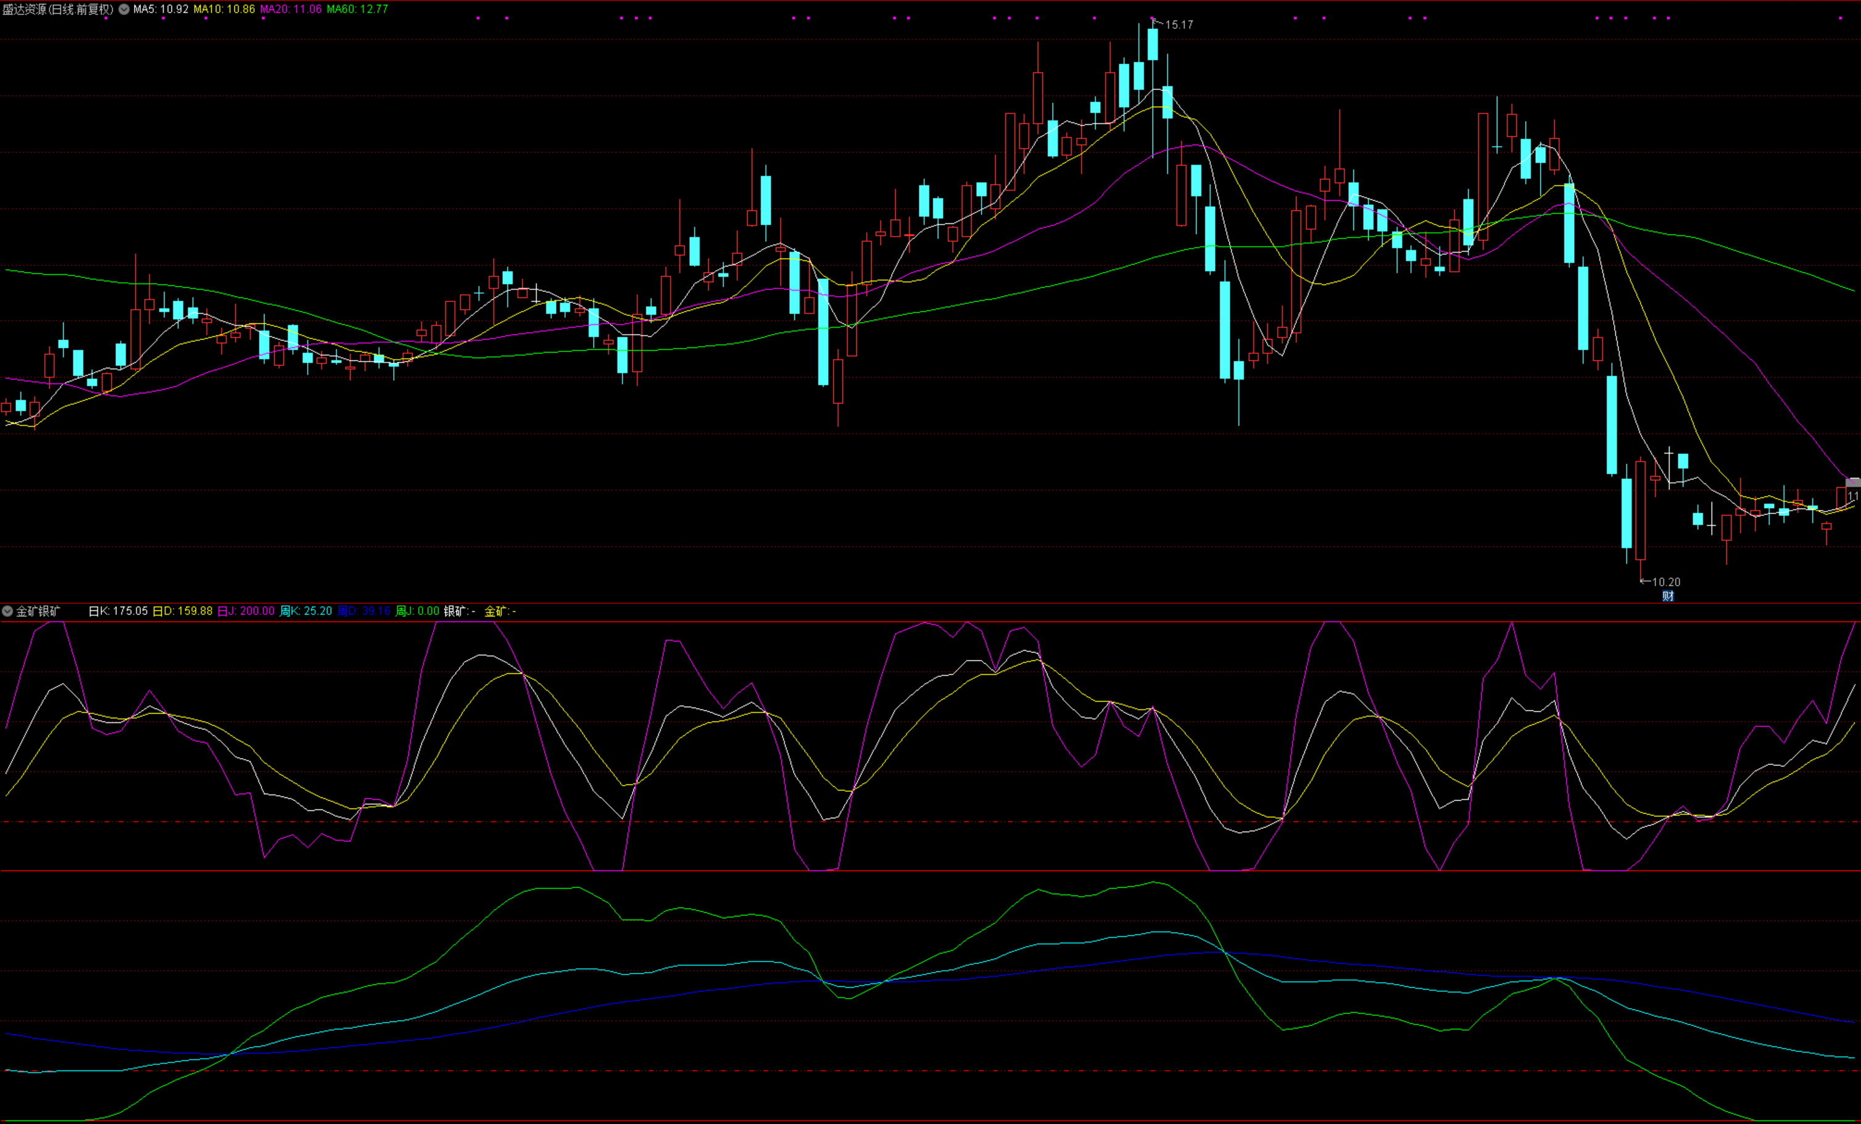Select the MA60: 12.77 label
The image size is (1861, 1124).
357,9
